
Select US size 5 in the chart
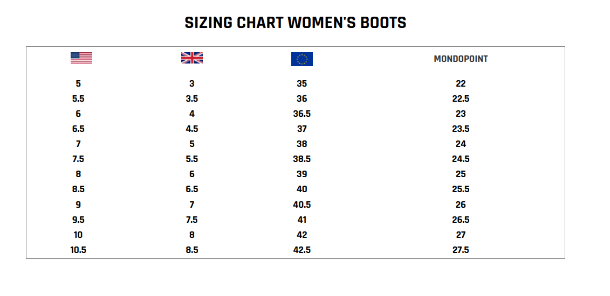click(78, 83)
